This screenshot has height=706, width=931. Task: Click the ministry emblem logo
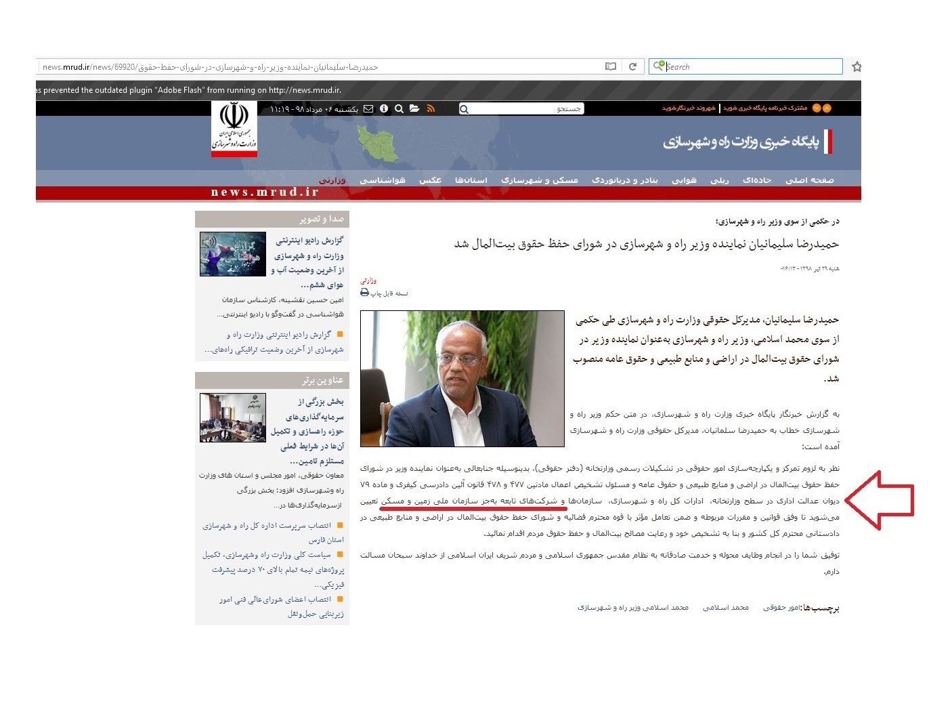pyautogui.click(x=234, y=127)
